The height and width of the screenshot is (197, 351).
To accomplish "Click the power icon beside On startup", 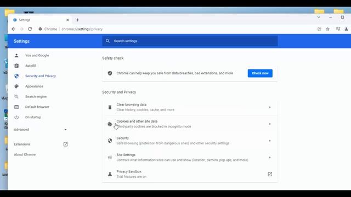I will [16, 117].
